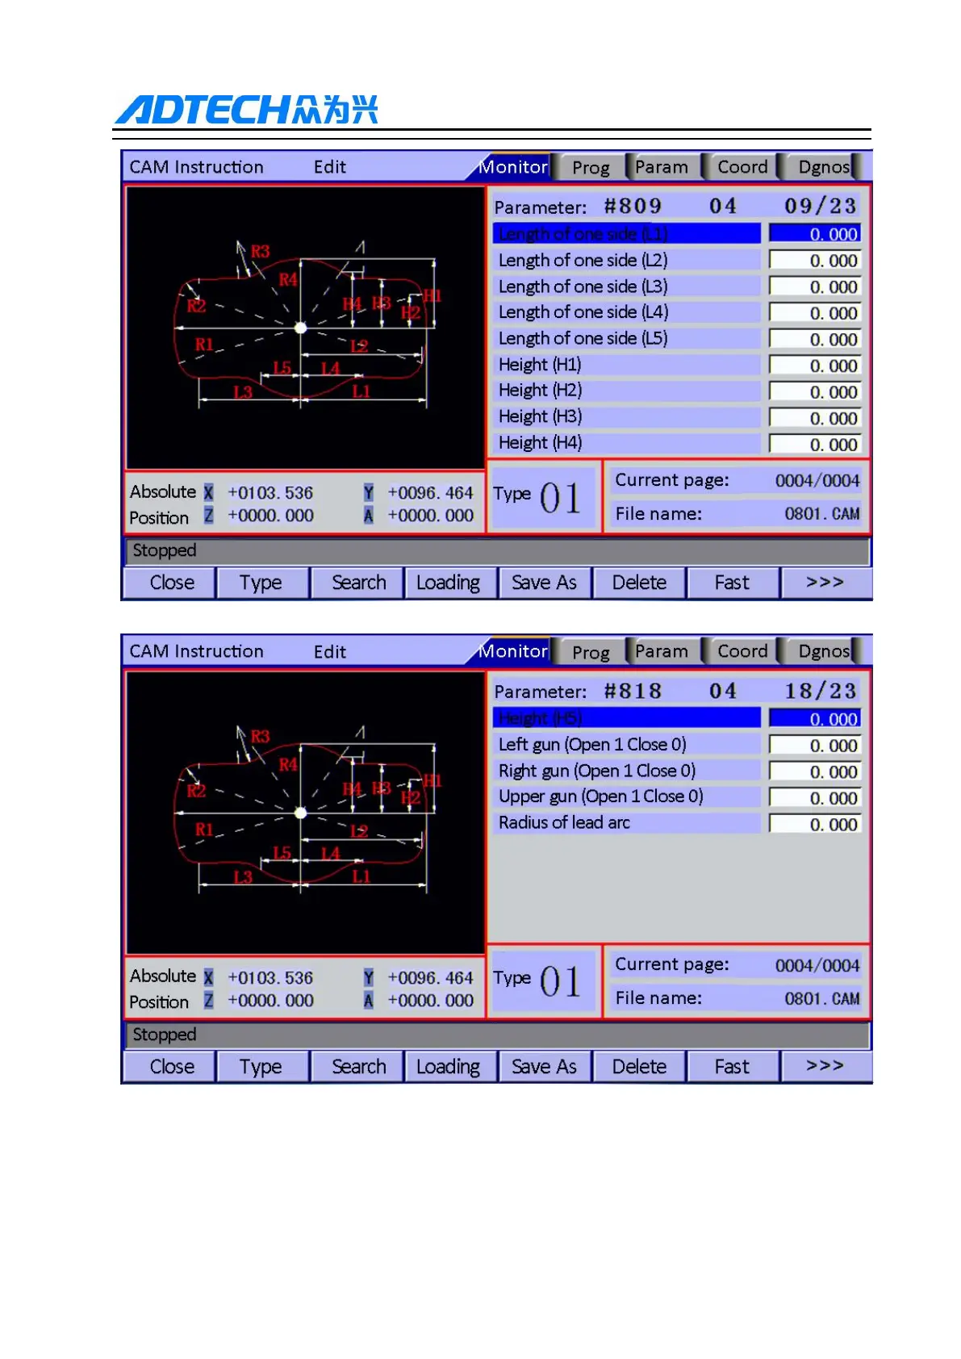Viewport: 961px width, 1359px height.
Task: Click 'Height (H1)' parameter row
Action: click(627, 365)
